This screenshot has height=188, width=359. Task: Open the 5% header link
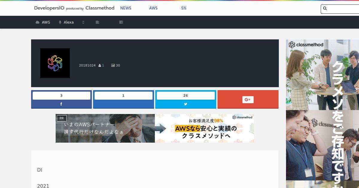(x=184, y=8)
